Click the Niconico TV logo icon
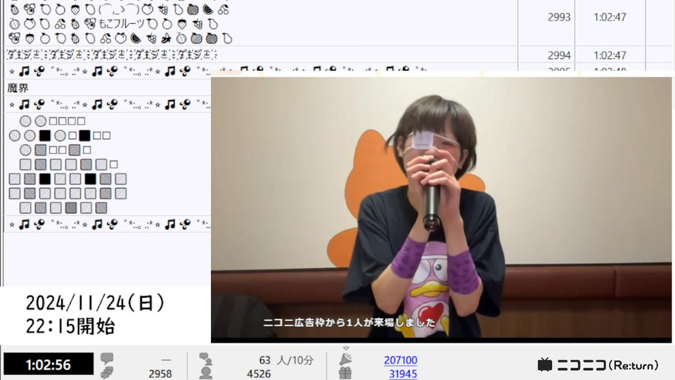Screen dimensions: 675x380 click(x=545, y=365)
